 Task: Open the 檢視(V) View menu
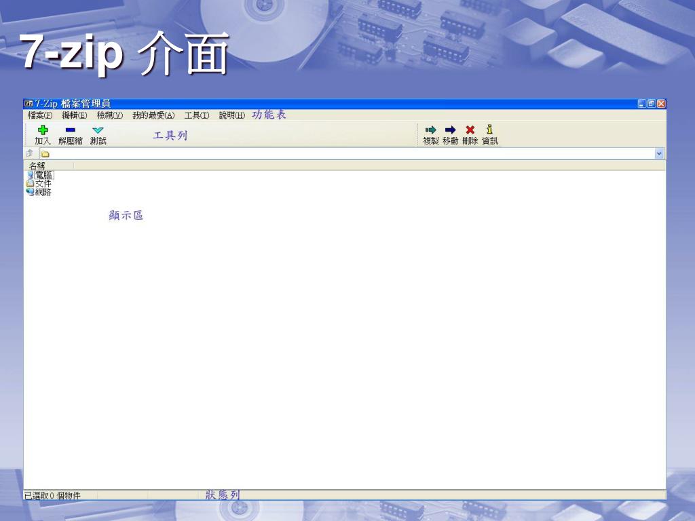click(110, 115)
